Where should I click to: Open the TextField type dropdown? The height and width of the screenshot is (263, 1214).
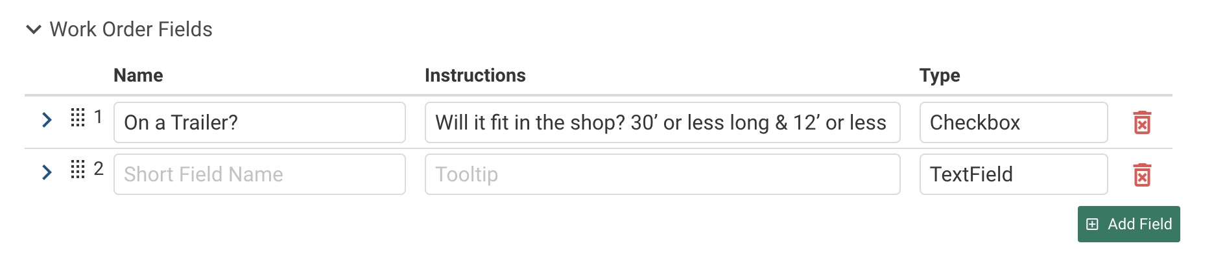tap(1013, 174)
